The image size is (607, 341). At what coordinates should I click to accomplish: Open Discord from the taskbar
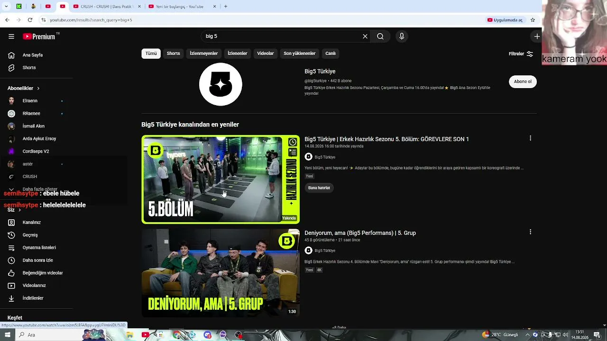[x=207, y=335]
